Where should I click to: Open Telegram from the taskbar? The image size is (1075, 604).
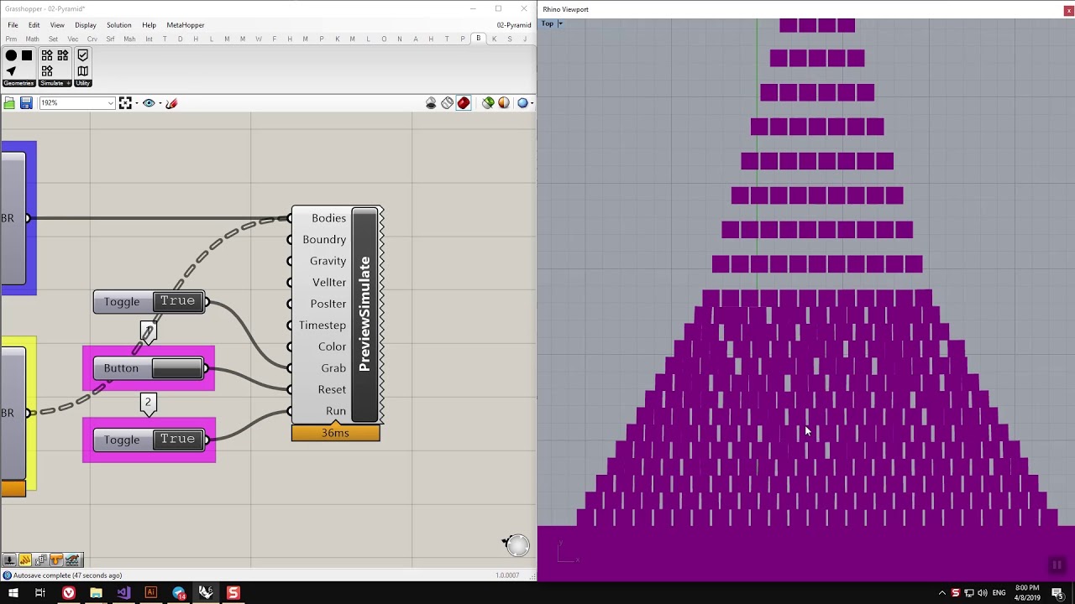(179, 593)
